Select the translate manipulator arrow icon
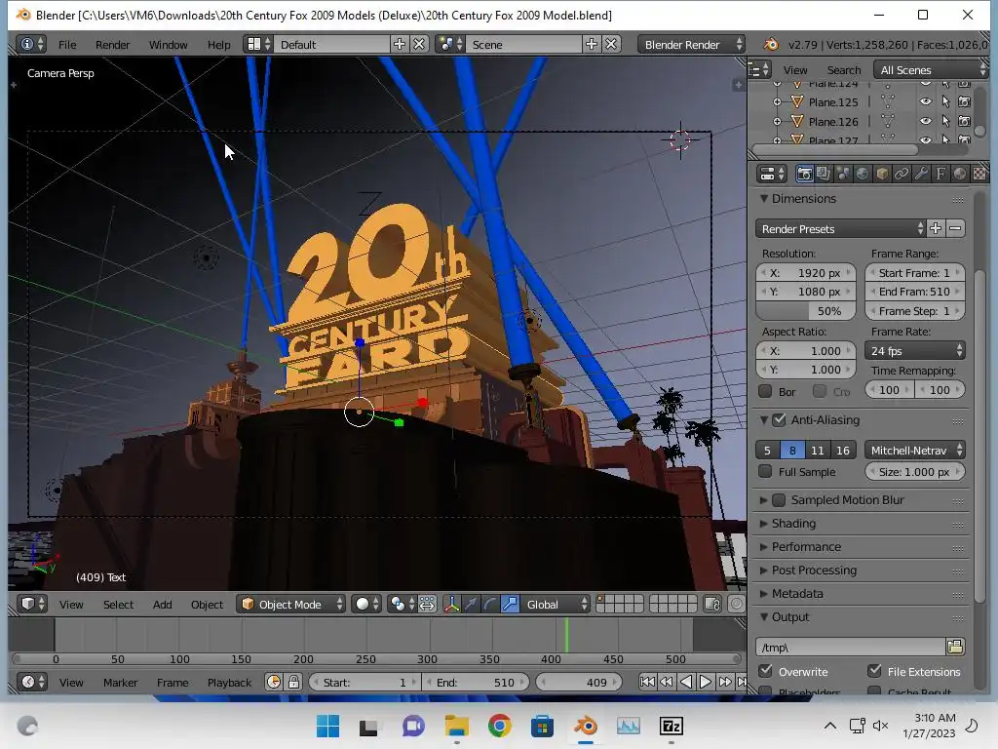This screenshot has width=998, height=749. click(x=471, y=604)
